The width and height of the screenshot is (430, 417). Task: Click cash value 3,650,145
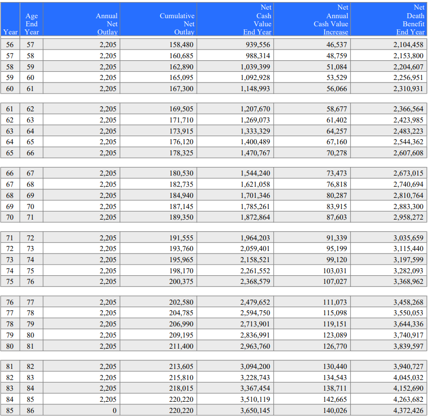coord(256,410)
